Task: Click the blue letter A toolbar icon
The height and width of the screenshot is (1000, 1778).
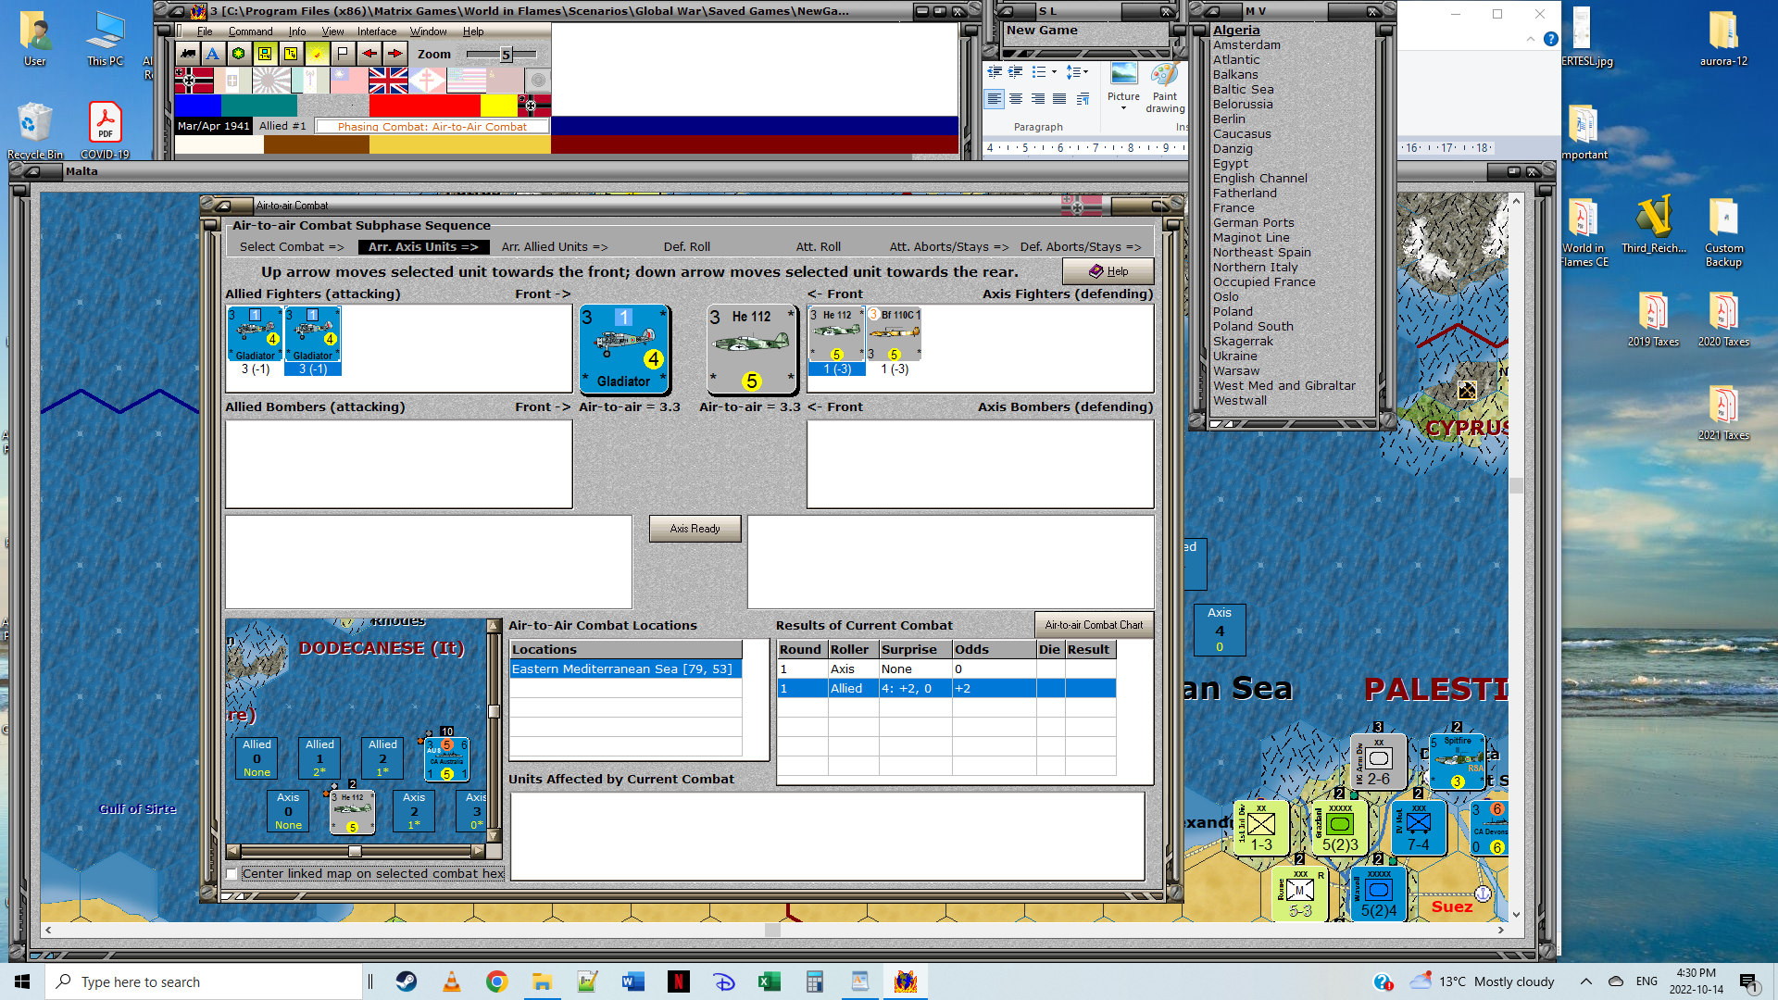Action: pos(213,54)
